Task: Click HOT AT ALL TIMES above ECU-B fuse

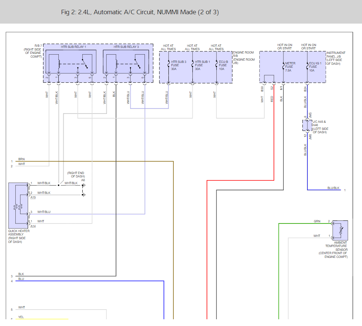Action: coord(216,47)
